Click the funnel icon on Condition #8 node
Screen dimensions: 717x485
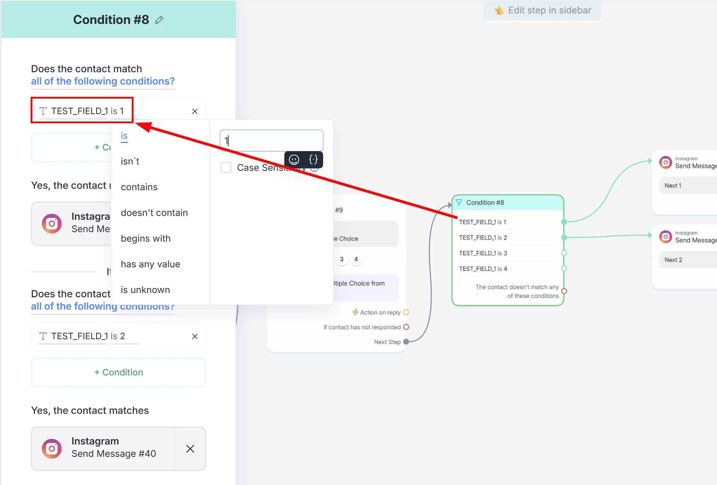click(x=459, y=203)
